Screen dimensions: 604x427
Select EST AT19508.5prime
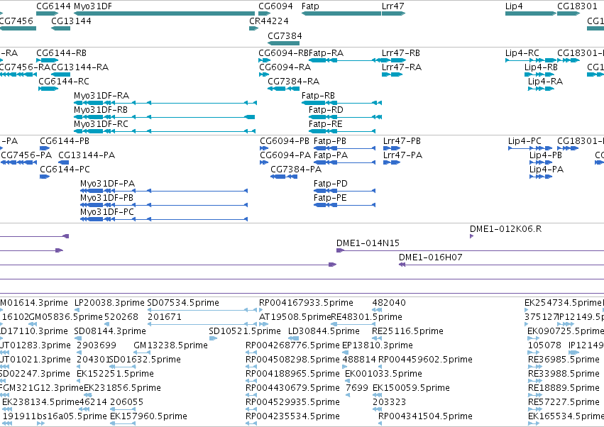263,324
